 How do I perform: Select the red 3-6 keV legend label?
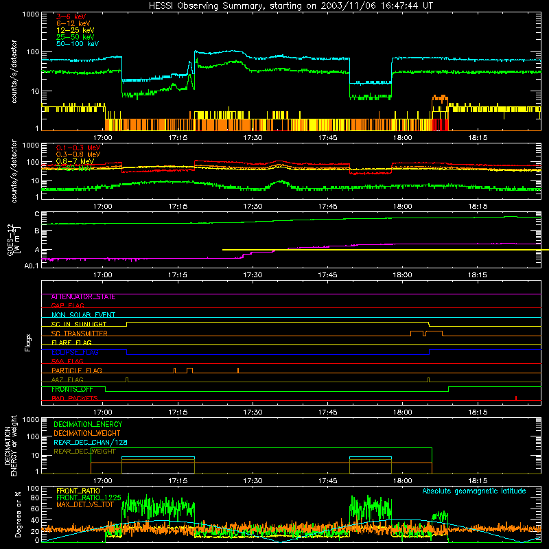coord(71,16)
